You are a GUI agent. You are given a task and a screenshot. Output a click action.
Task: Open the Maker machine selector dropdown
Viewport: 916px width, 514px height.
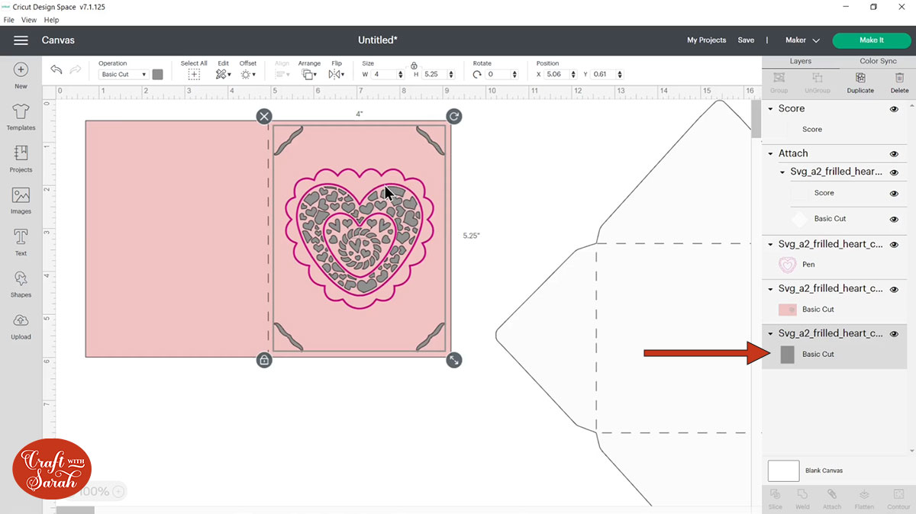(802, 40)
